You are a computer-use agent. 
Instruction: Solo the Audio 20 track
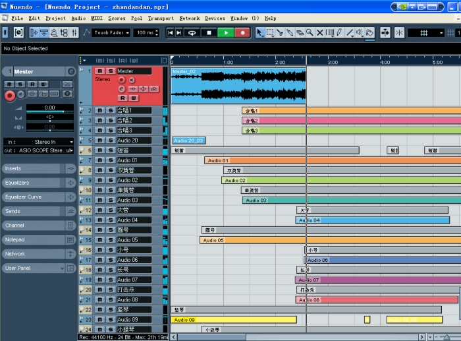111,140
